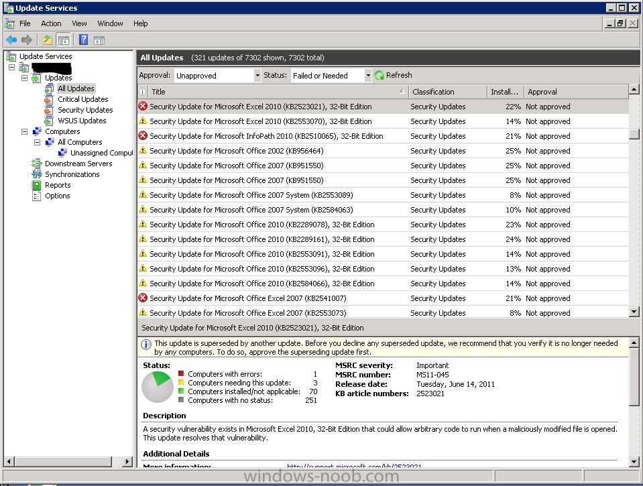Viewport: 643px width, 486px height.
Task: Select Security Updates in the tree
Action: 85,110
